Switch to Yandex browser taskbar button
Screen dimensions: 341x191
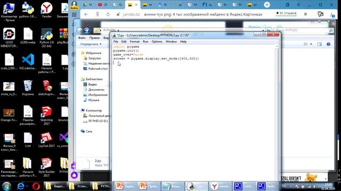click(x=220, y=186)
